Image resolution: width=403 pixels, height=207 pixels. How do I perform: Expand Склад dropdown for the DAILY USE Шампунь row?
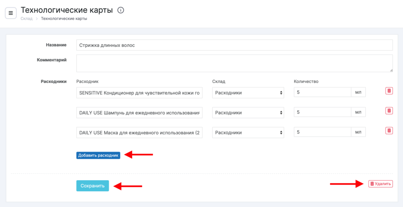click(x=248, y=113)
